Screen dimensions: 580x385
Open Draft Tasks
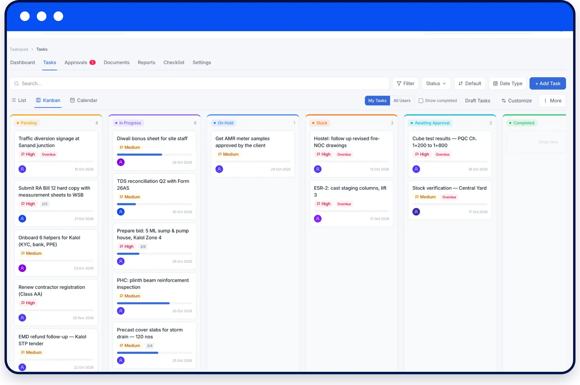click(477, 101)
